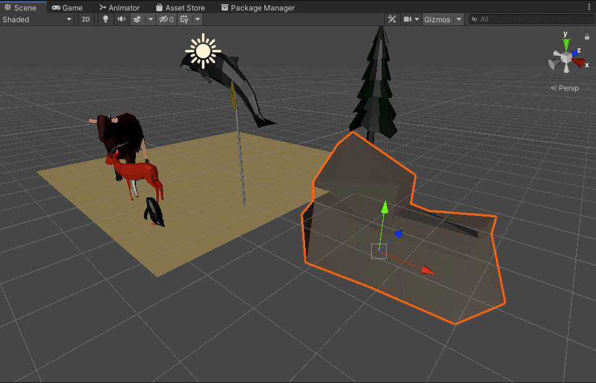596x383 pixels.
Task: Open the Package Manager tab
Action: [x=258, y=7]
